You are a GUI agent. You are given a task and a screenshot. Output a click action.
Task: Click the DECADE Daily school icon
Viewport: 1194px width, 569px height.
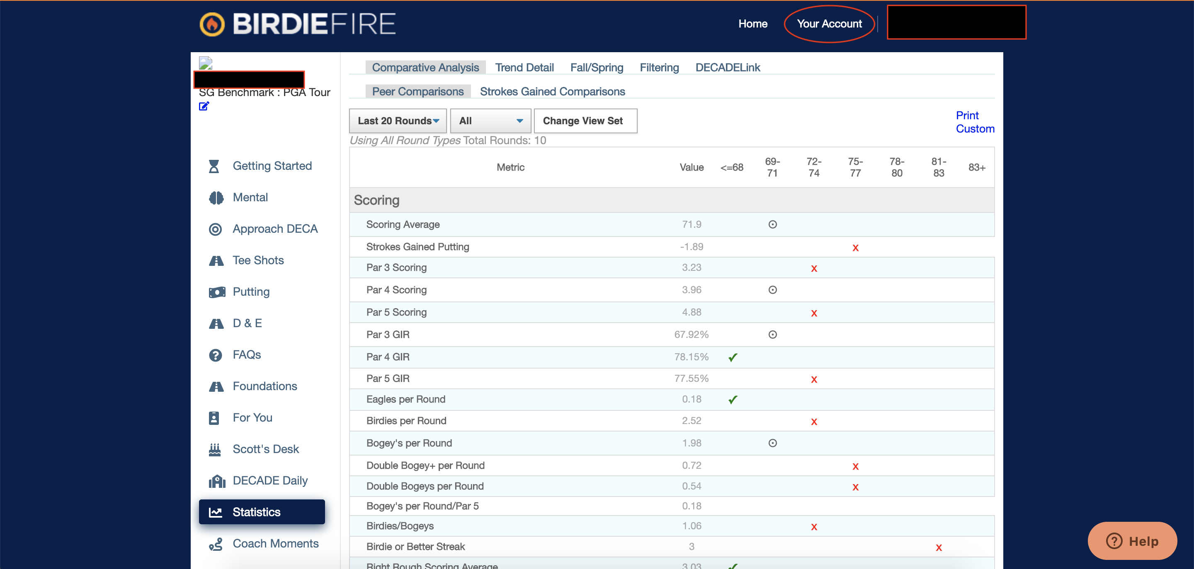pyautogui.click(x=217, y=481)
